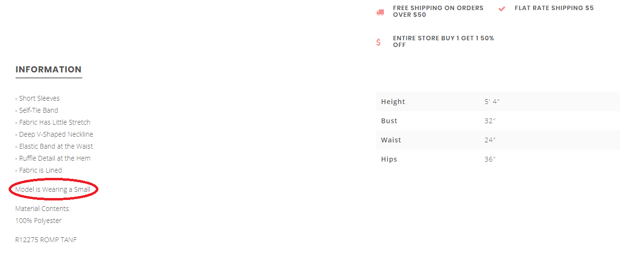Click the Height row in measurements table
This screenshot has height=269, width=632.
click(x=498, y=102)
